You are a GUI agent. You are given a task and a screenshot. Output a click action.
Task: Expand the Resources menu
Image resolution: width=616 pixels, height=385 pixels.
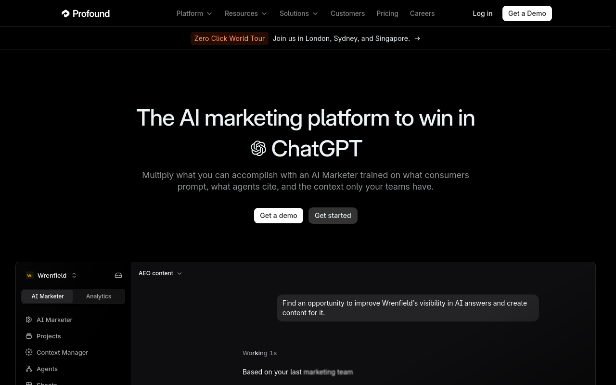pyautogui.click(x=246, y=13)
